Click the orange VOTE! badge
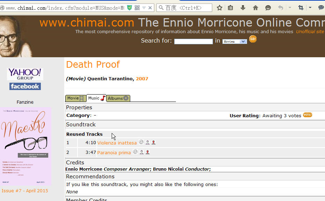The width and height of the screenshot is (325, 201). (308, 115)
